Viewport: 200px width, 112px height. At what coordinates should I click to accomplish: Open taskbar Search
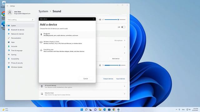pos(86,110)
